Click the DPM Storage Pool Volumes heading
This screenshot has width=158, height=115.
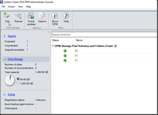coord(86,46)
